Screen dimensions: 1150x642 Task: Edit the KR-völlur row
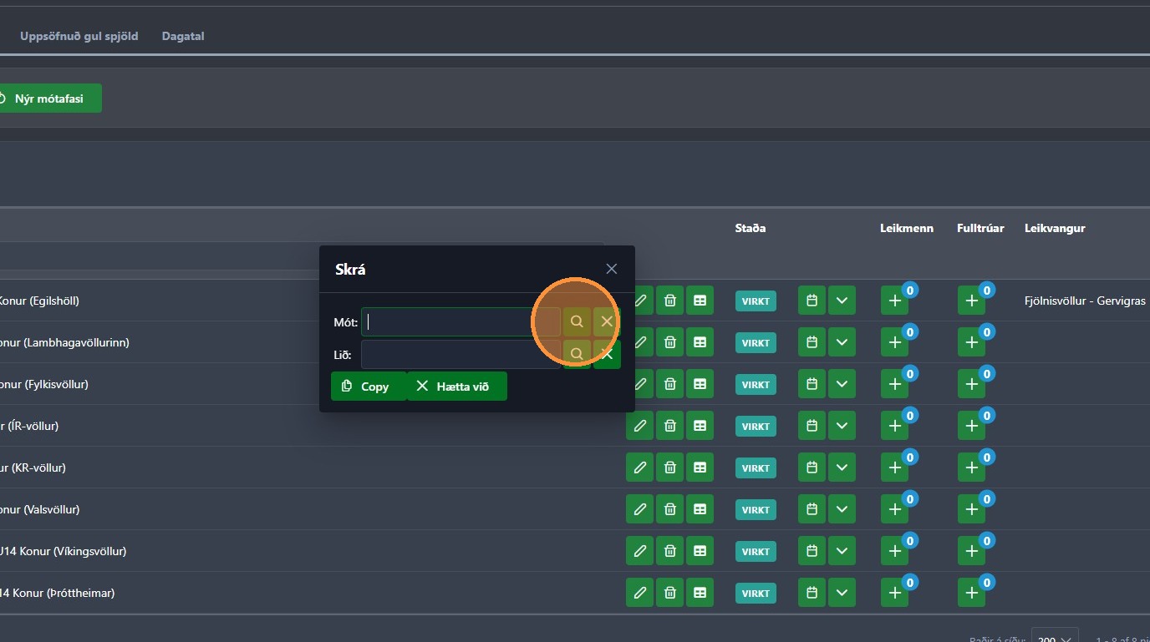pos(640,468)
